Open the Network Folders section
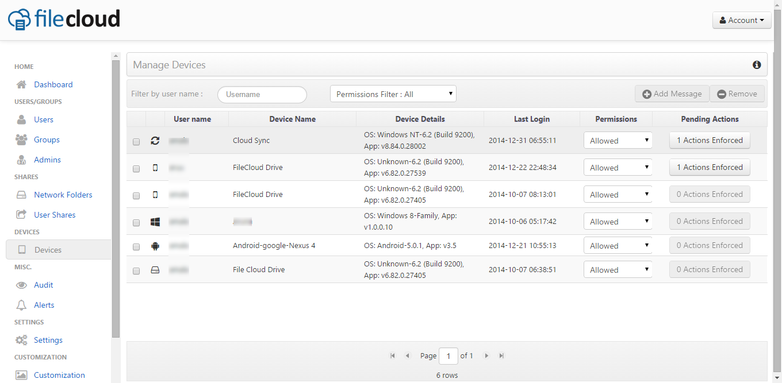Viewport: 782px width, 383px height. pyautogui.click(x=63, y=195)
